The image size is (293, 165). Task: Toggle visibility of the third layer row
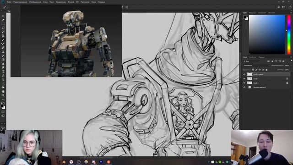point(244,83)
